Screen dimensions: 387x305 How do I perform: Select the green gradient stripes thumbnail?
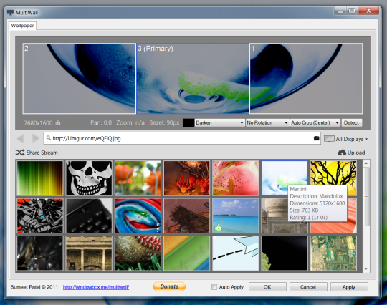(x=40, y=178)
